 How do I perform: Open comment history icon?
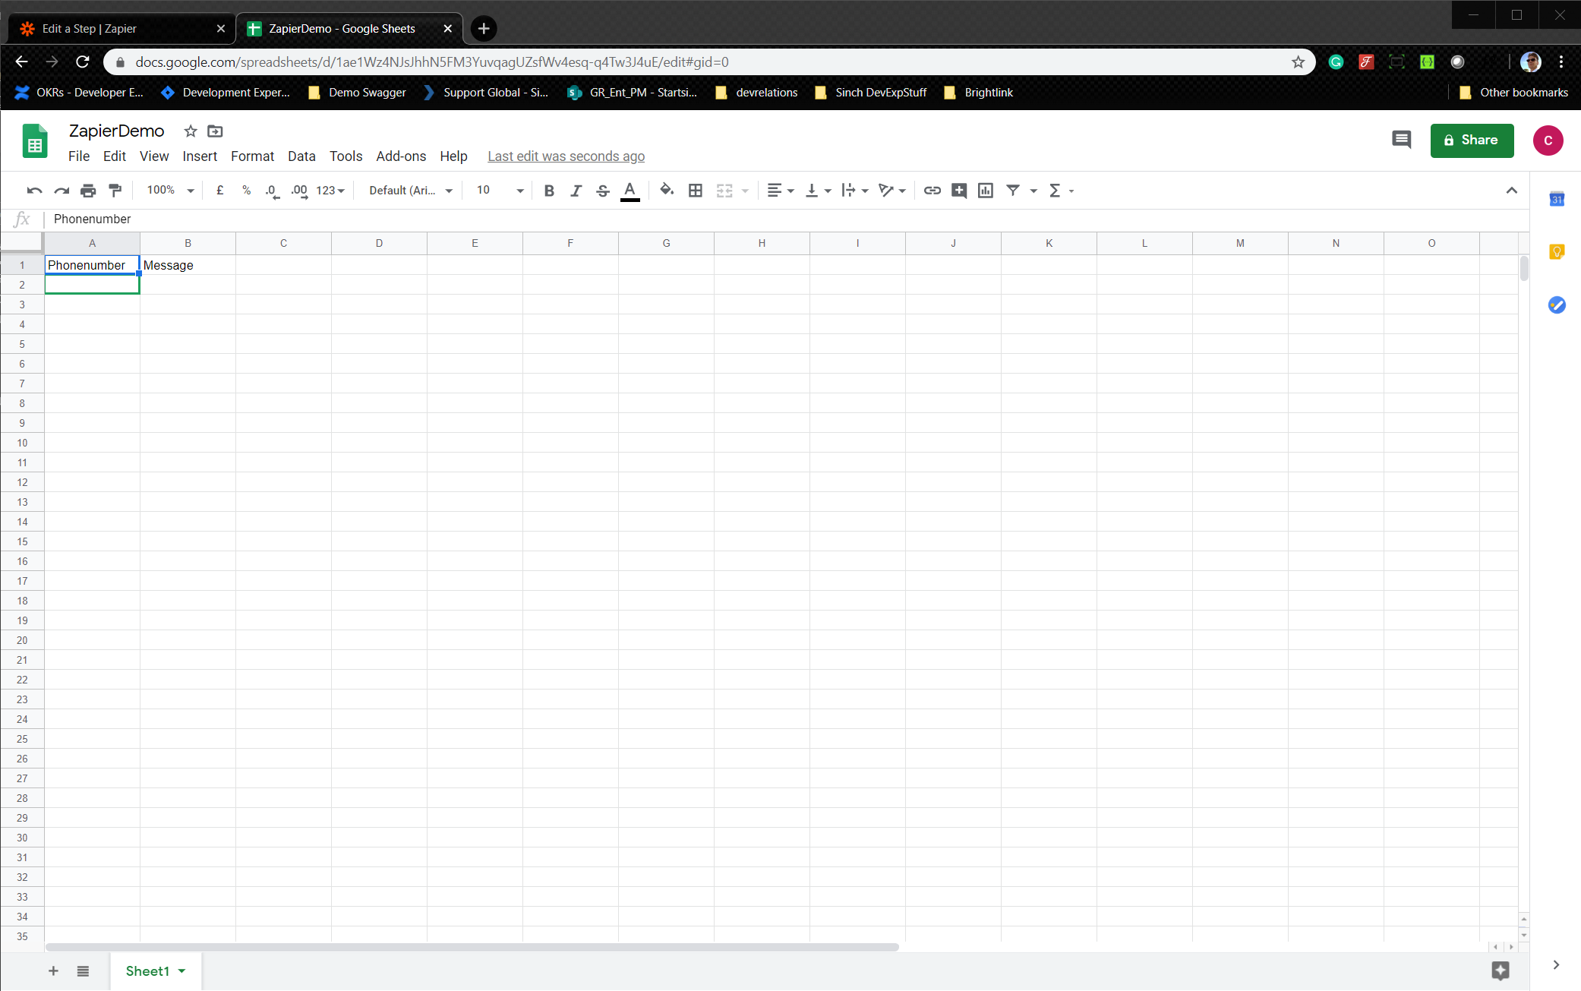tap(1401, 140)
